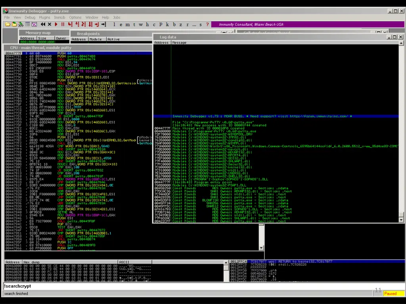The image size is (406, 304).
Task: Show Log window via 'l' toolbar button
Action: point(114,24)
